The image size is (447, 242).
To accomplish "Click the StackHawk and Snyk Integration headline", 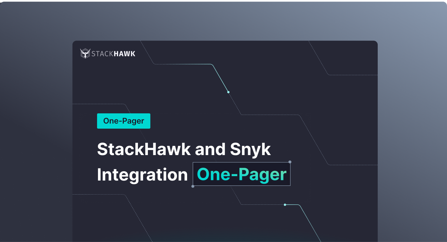I will point(184,149).
